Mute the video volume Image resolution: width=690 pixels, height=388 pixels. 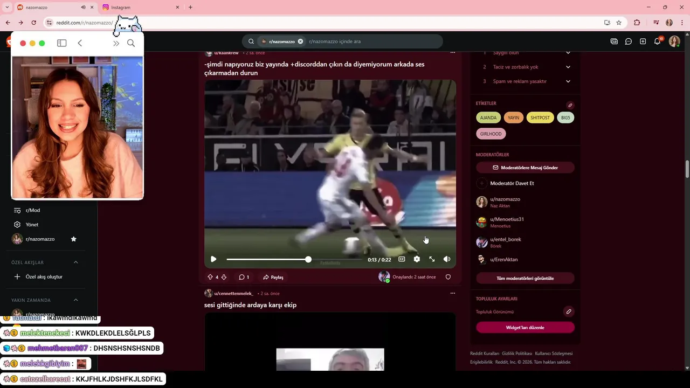tap(447, 259)
